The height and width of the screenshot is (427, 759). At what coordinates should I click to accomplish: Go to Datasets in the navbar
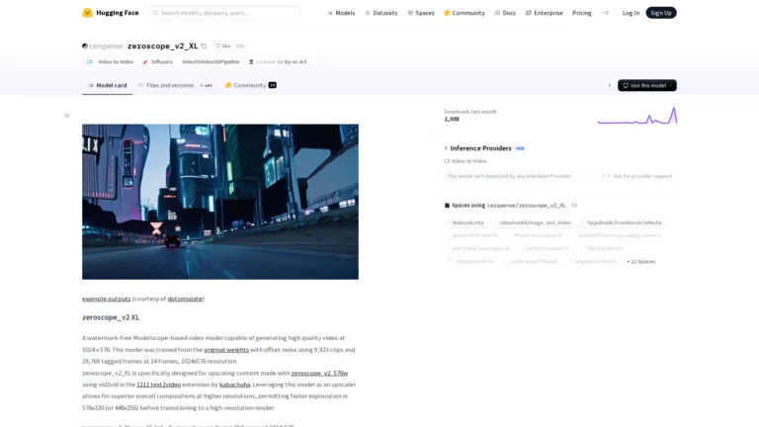[x=381, y=13]
